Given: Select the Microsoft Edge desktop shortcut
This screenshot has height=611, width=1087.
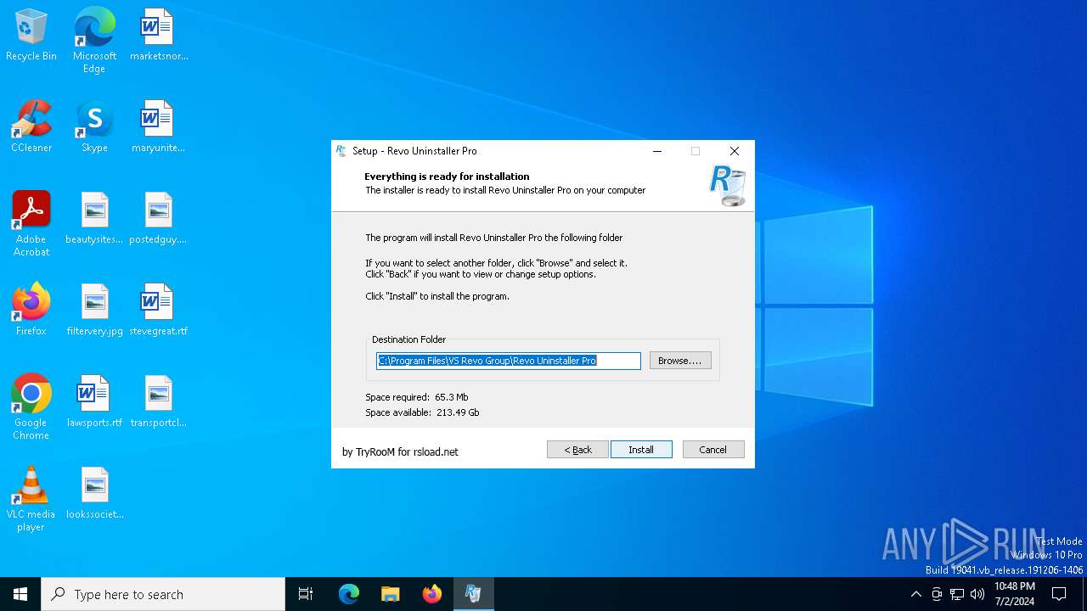Looking at the screenshot, I should click(94, 41).
